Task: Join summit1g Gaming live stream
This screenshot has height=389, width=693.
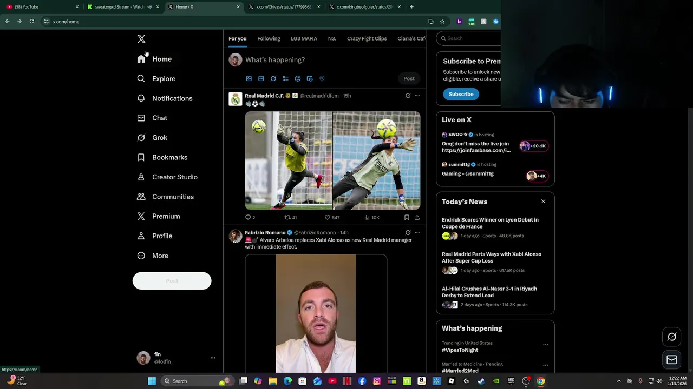Action: [x=495, y=171]
